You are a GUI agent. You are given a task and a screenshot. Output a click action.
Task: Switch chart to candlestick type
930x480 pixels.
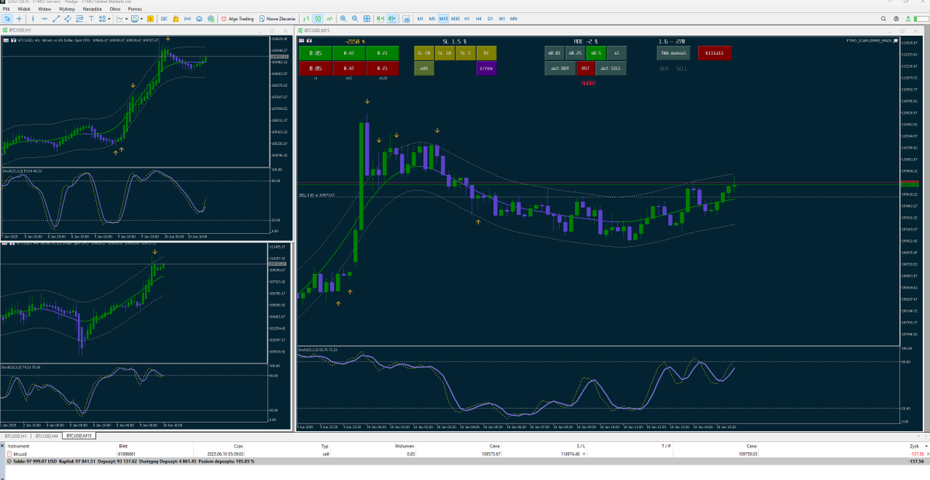point(318,18)
